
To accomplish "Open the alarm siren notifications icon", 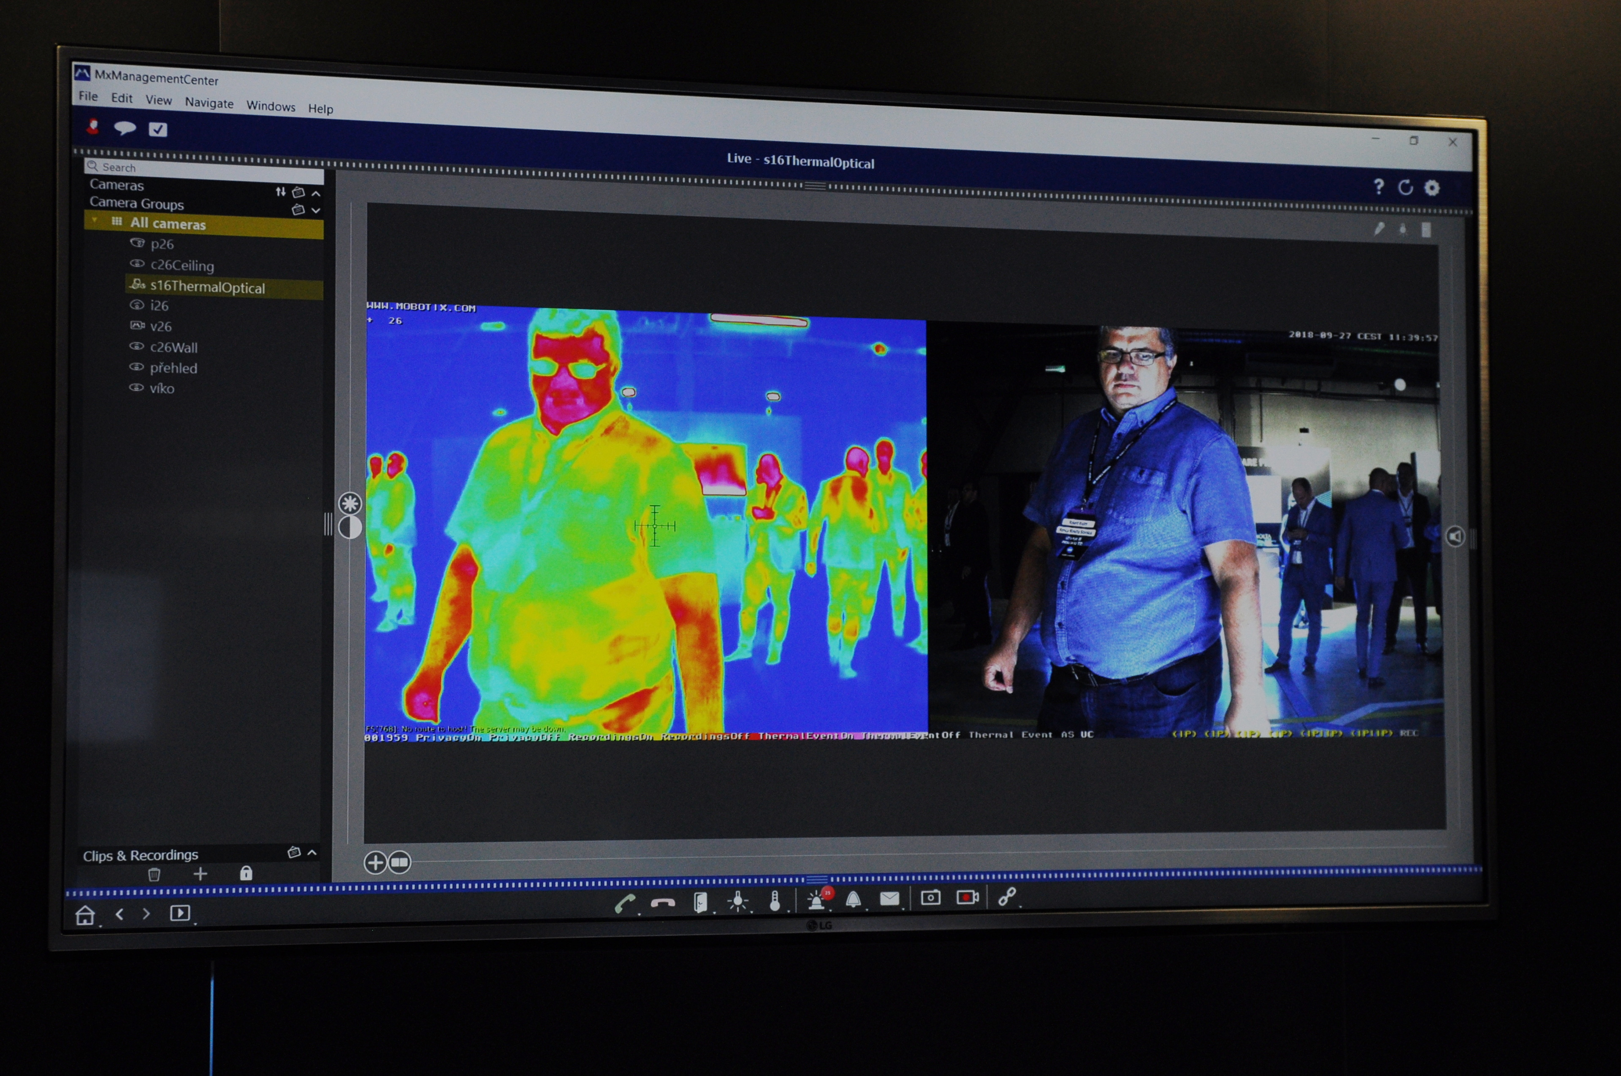I will tap(817, 899).
